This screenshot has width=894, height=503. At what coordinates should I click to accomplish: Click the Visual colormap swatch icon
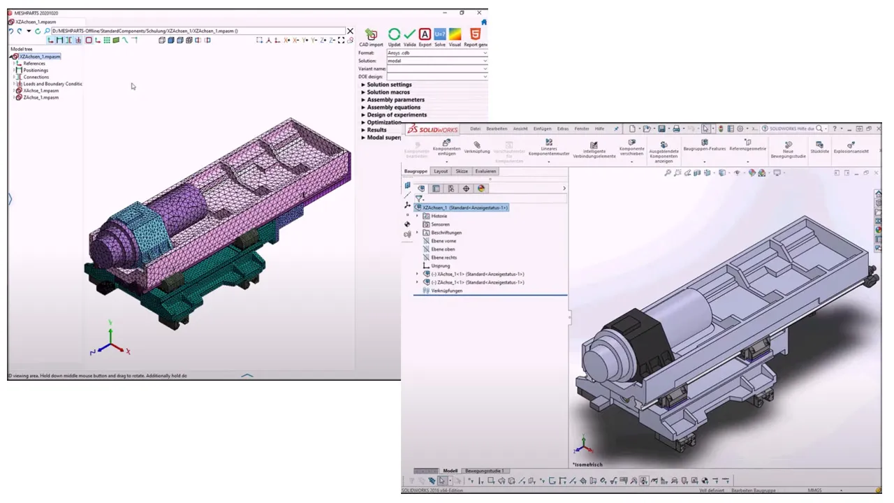pos(455,34)
